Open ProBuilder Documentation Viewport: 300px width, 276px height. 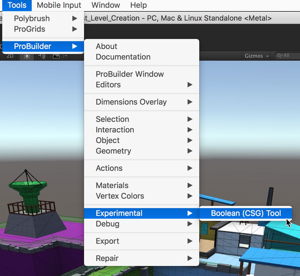point(123,57)
